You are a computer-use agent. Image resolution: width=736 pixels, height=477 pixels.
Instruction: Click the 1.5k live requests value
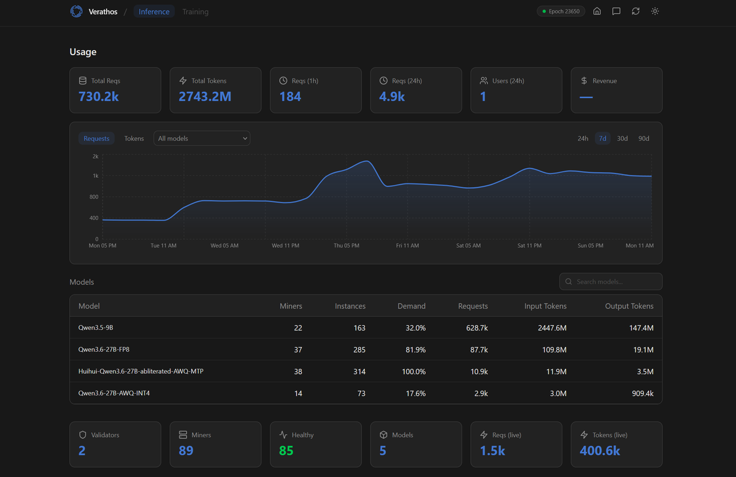pyautogui.click(x=493, y=451)
